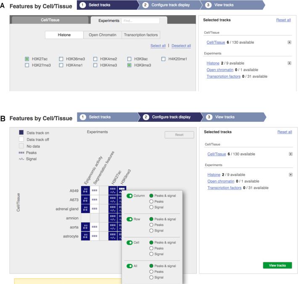Expand Histone list in upper Selected tracks
The height and width of the screenshot is (284, 298).
point(289,63)
